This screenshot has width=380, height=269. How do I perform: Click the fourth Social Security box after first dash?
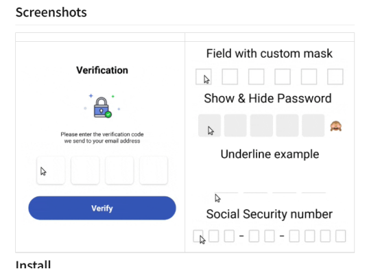tap(254, 236)
